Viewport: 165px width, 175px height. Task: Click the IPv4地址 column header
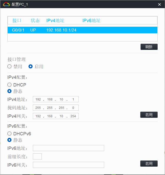(55, 21)
